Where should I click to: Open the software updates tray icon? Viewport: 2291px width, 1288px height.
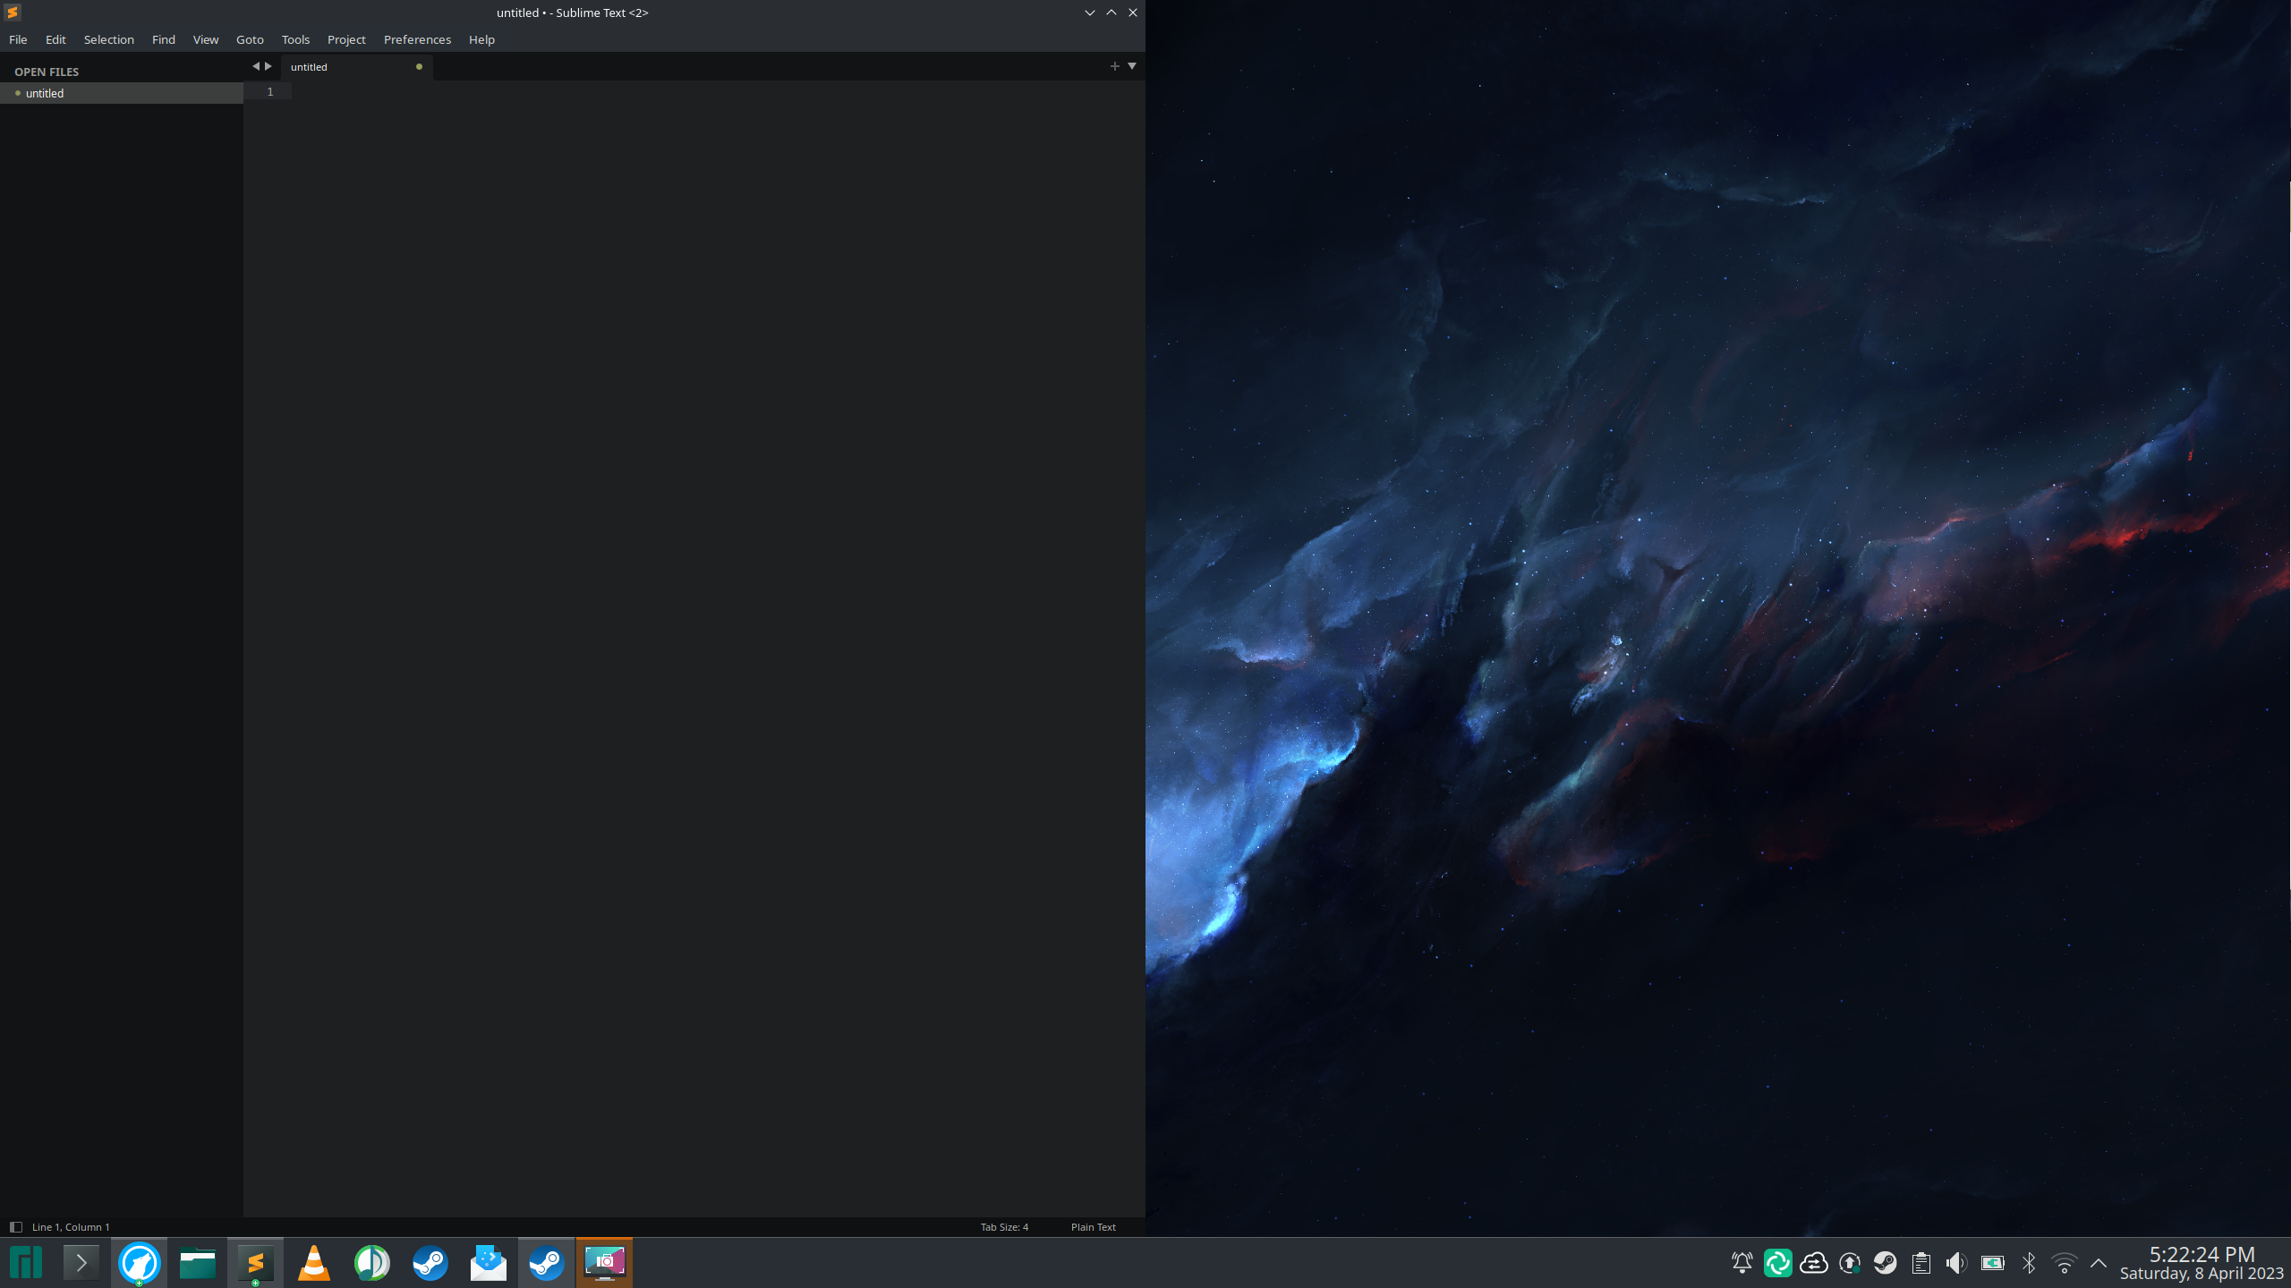point(1850,1263)
